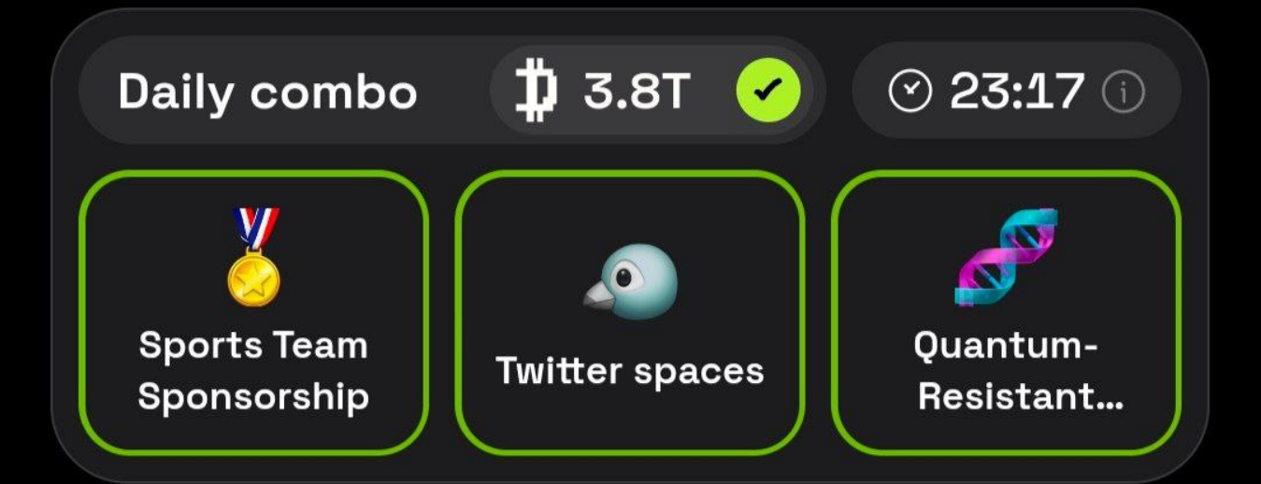
Task: Click the countdown timer pill background
Action: pos(1017,91)
